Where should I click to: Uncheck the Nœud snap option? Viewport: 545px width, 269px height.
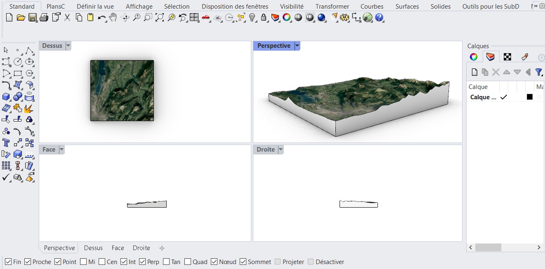tap(214, 262)
